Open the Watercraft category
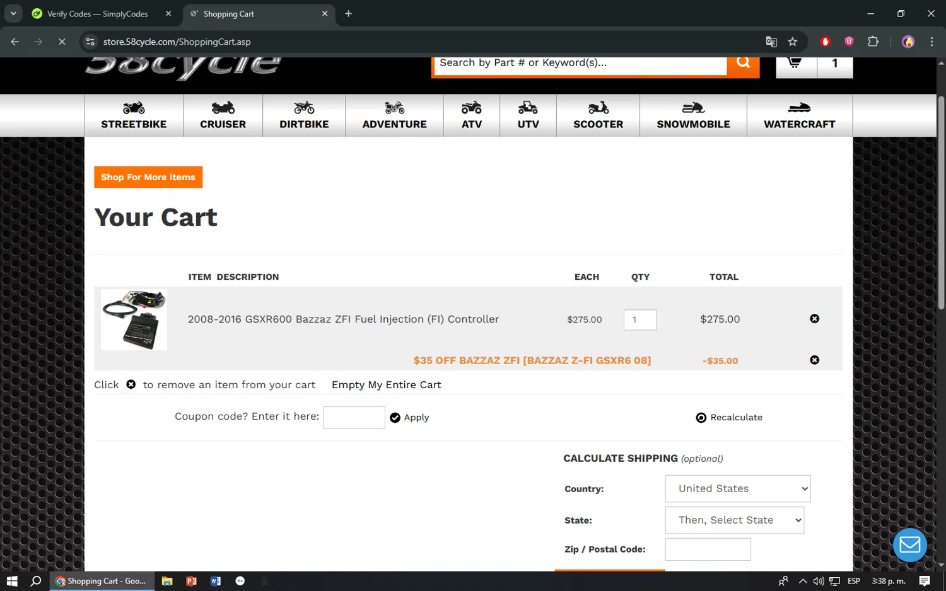Screen dimensions: 946x591 [800, 115]
